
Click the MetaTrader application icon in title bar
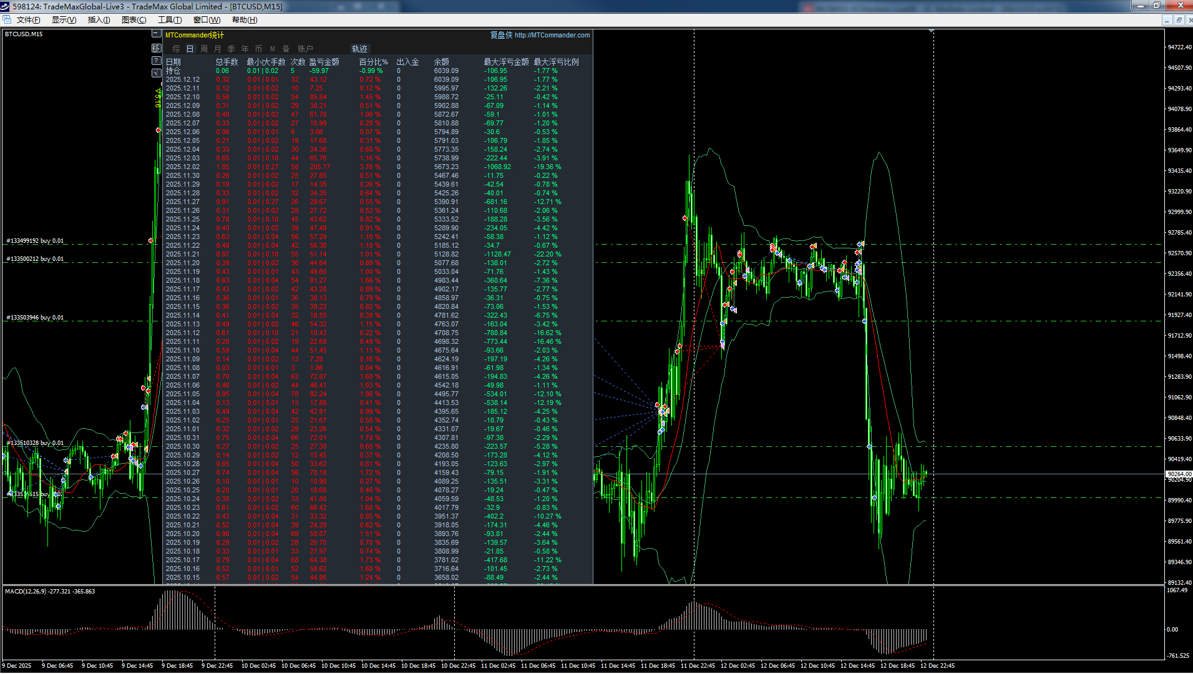[6, 6]
